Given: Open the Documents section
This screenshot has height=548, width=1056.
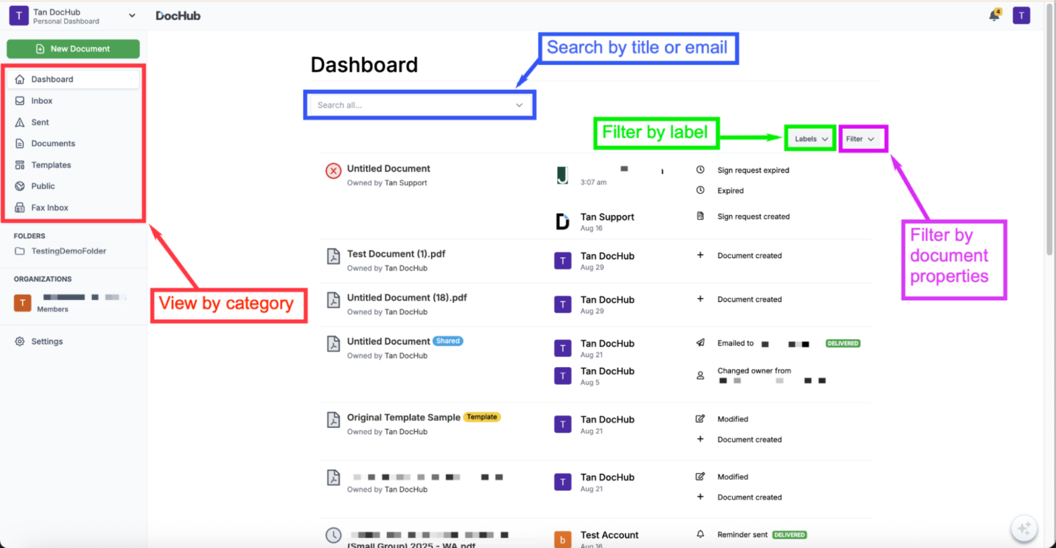Looking at the screenshot, I should [51, 143].
